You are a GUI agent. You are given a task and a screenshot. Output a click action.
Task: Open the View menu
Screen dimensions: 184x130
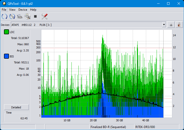[12, 10]
